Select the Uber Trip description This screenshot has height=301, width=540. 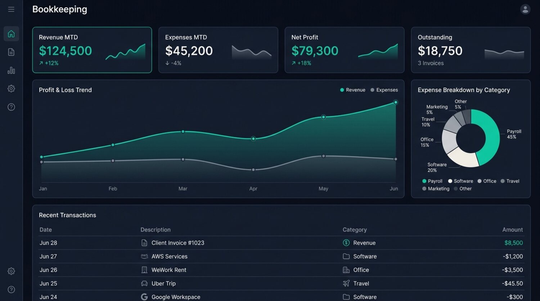pos(163,283)
